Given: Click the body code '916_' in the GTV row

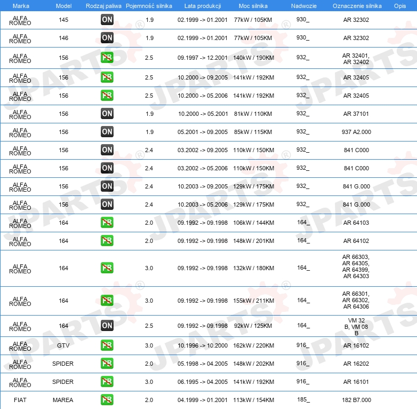Looking at the screenshot, I should pos(303,345).
